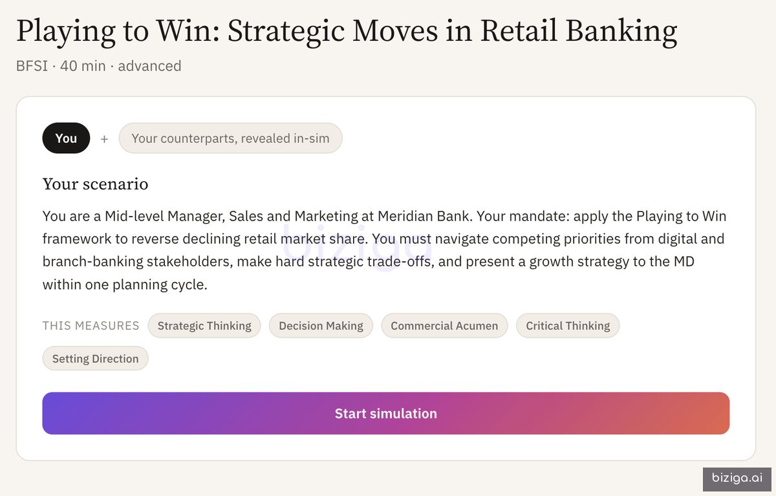Click 'BFSI' category label under title
Image resolution: width=776 pixels, height=496 pixels.
32,66
